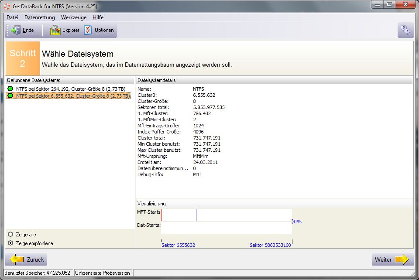The height and width of the screenshot is (280, 419).
Task: Click the Dateisystemdetails header
Action: pyautogui.click(x=274, y=80)
